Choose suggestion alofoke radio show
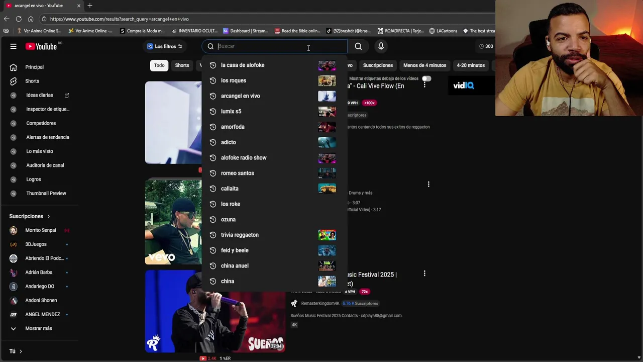The height and width of the screenshot is (362, 643). click(x=274, y=158)
